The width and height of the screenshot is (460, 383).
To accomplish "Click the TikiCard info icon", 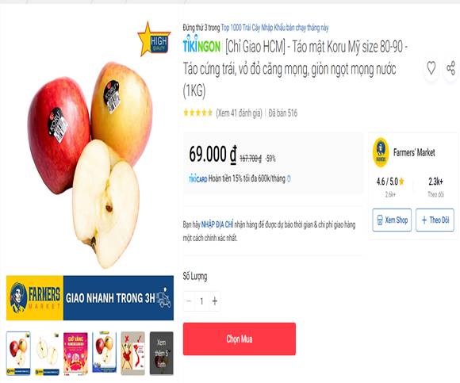I will [289, 178].
